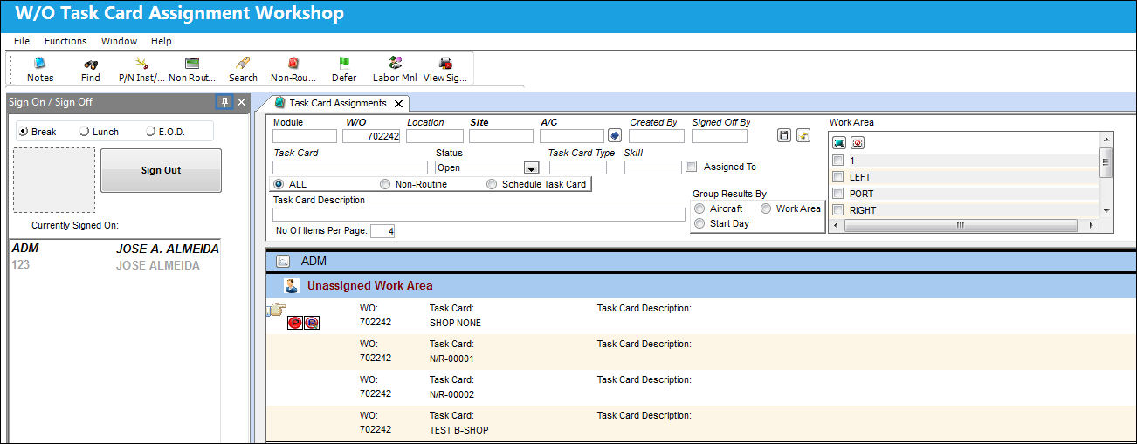Check the LEFT work area checkbox

click(838, 177)
